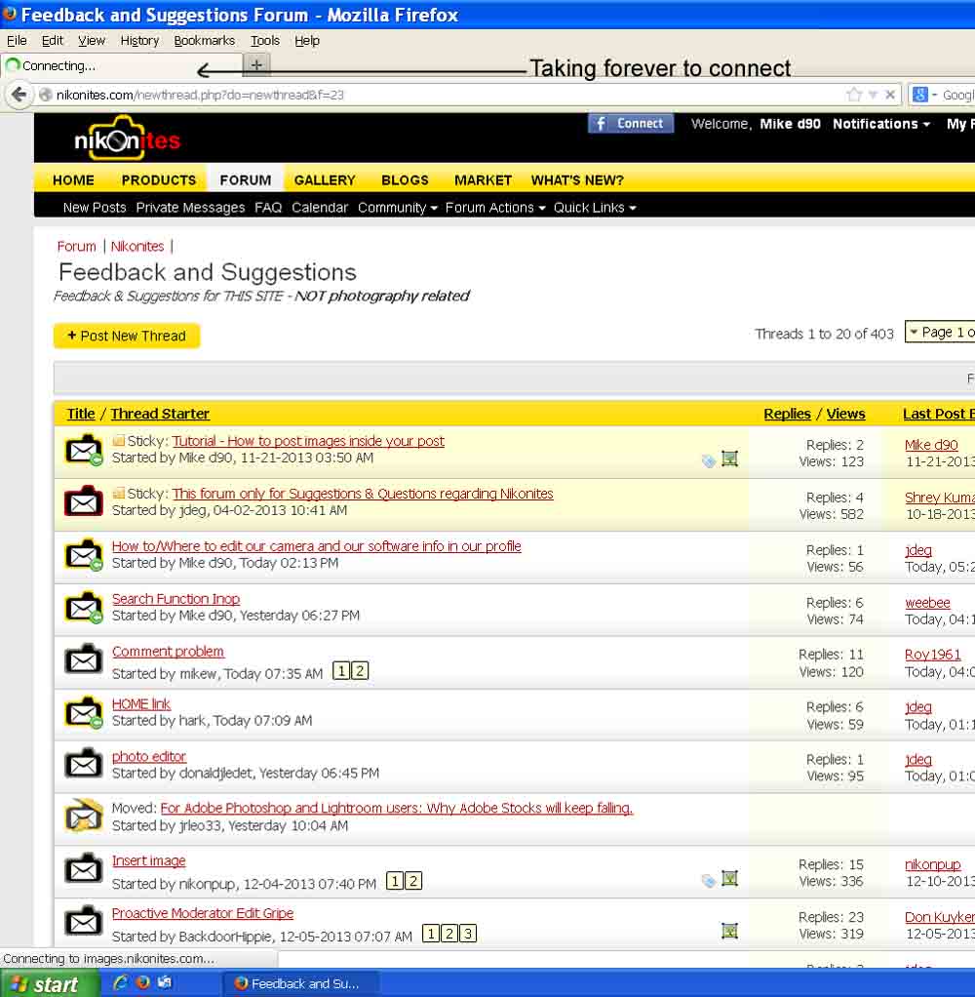Open the History menu

[139, 41]
